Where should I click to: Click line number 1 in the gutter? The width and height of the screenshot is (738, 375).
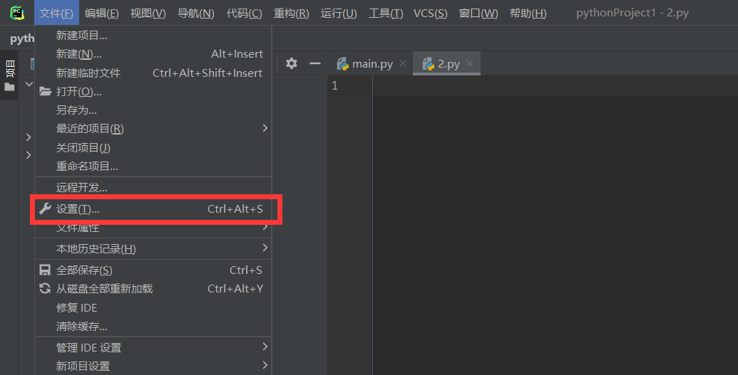point(334,85)
